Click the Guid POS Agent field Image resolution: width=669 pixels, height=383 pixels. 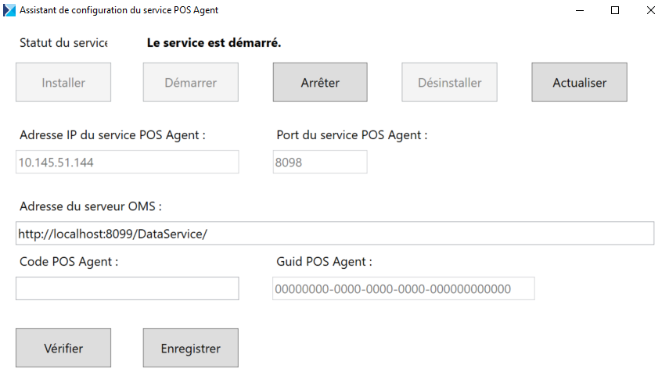404,288
